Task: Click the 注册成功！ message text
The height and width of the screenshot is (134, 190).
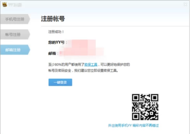Action: tap(56, 32)
